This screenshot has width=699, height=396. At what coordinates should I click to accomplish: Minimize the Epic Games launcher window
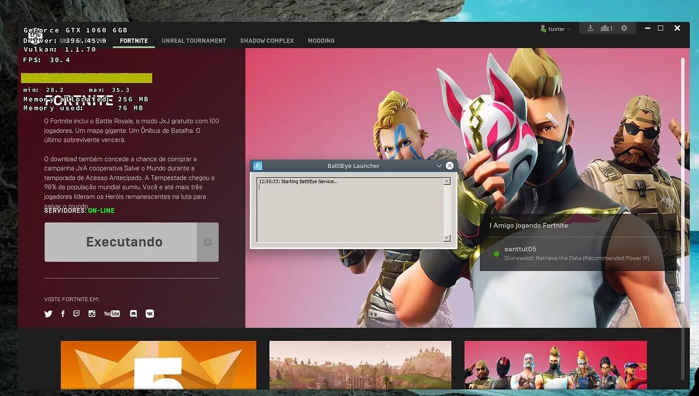click(647, 28)
